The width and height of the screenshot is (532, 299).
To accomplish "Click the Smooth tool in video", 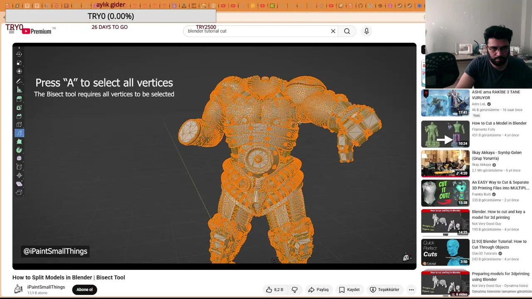I will 19,158.
